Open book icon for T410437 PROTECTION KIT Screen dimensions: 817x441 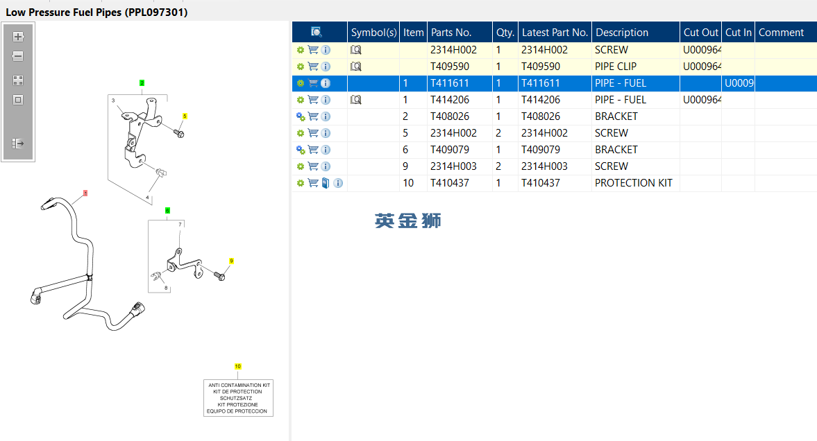[x=326, y=183]
